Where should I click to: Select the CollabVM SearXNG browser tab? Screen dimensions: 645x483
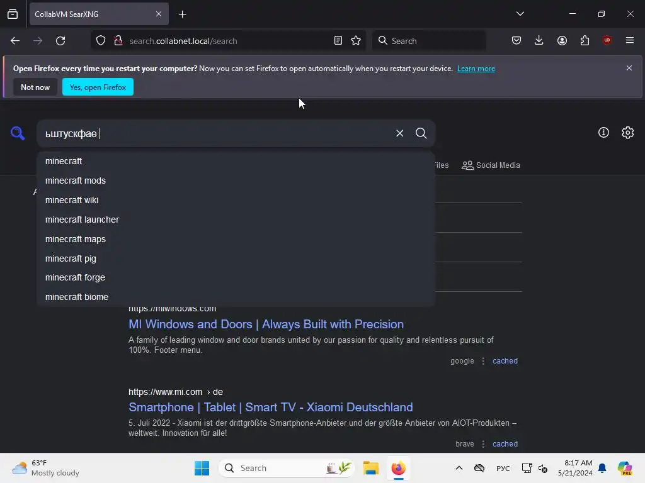coord(99,14)
